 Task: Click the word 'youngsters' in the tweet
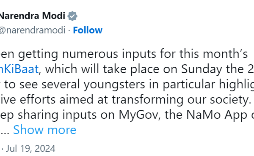pyautogui.click(x=114, y=84)
